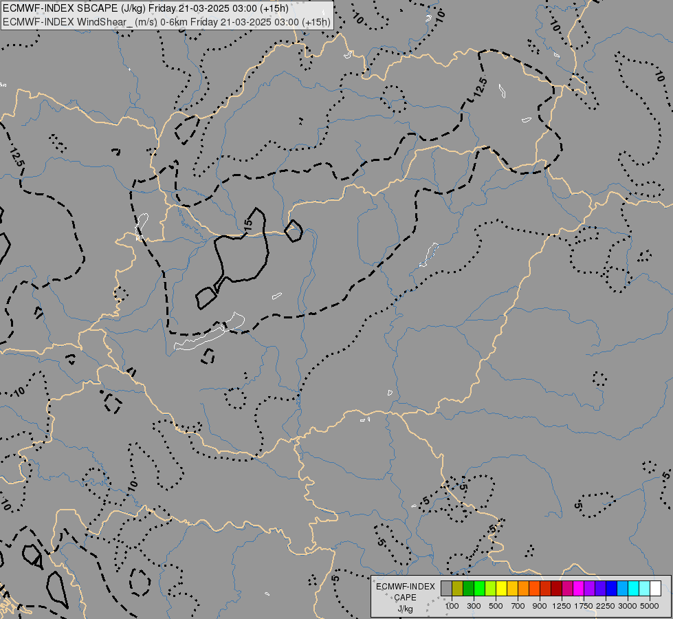Choose the pink-magenta swatch above 1250

click(568, 588)
